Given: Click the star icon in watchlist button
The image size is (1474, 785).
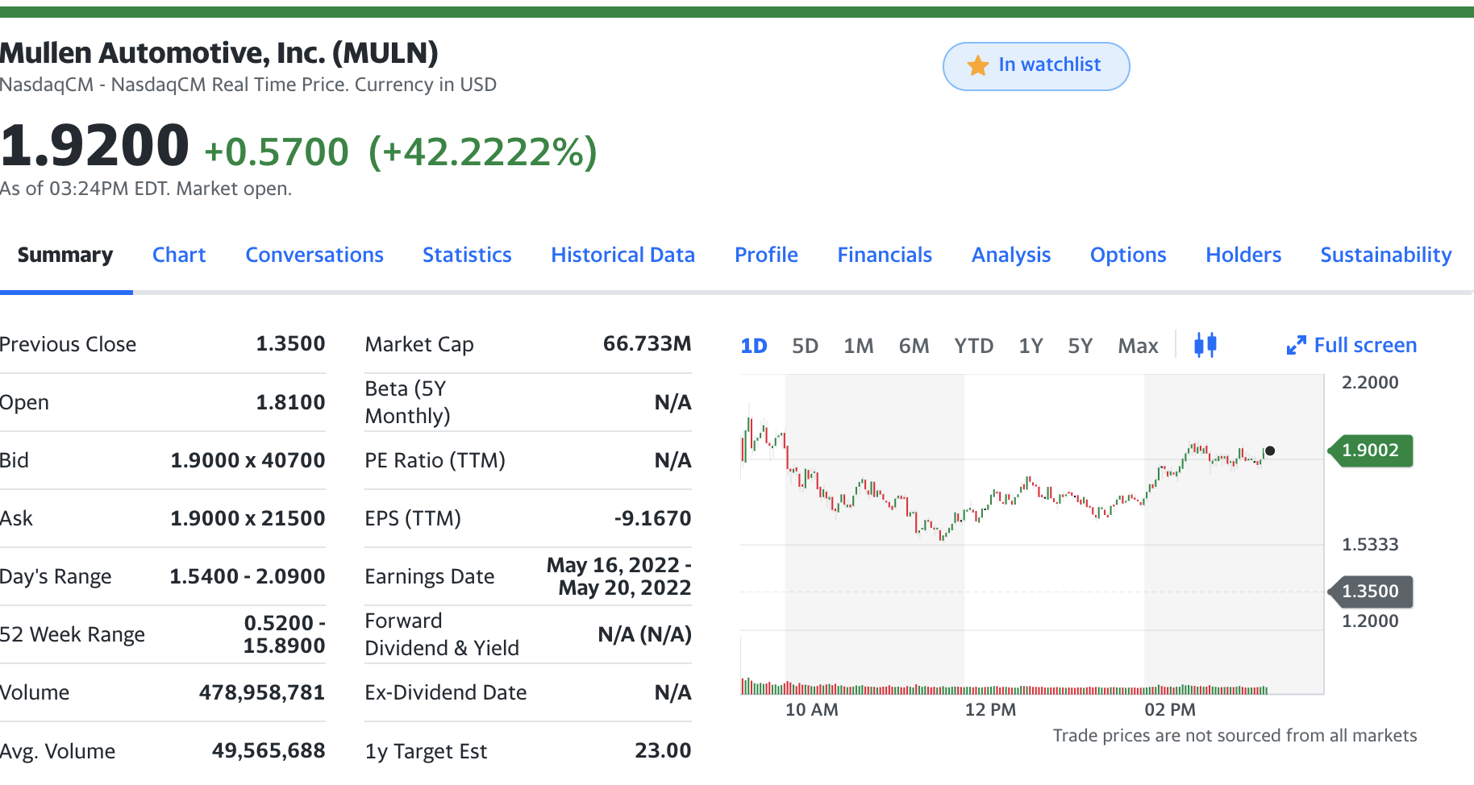Looking at the screenshot, I should 977,65.
